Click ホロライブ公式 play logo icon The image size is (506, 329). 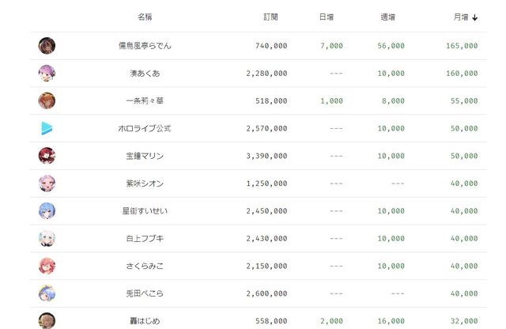coord(47,128)
